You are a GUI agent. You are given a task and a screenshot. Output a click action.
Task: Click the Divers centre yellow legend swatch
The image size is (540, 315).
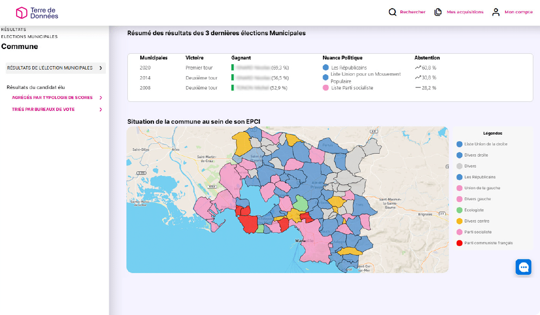click(459, 221)
